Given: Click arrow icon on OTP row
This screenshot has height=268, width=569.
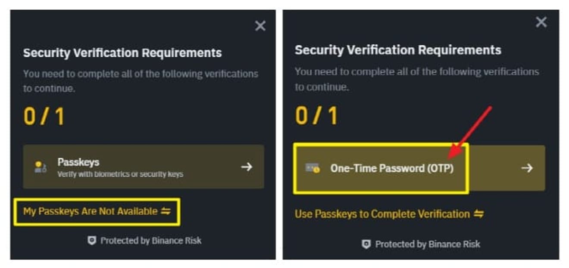Looking at the screenshot, I should 527,168.
